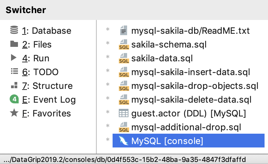Click the Event Log notification badge icon
Viewport: 268px width, 164px height.
(14, 100)
